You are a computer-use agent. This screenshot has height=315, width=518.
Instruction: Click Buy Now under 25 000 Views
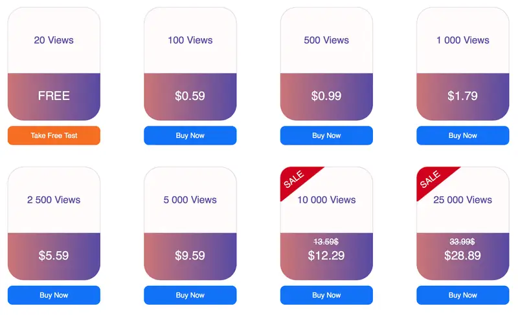(x=462, y=295)
